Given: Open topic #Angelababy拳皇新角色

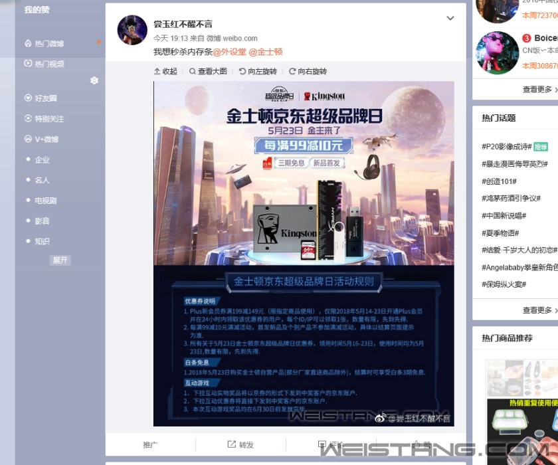Looking at the screenshot, I should click(519, 267).
